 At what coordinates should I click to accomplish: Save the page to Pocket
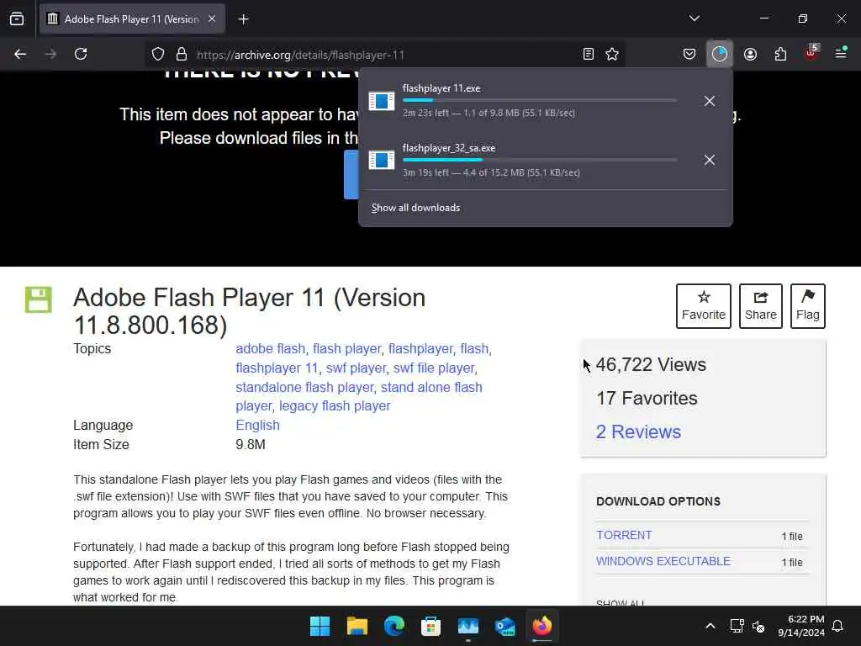(689, 54)
